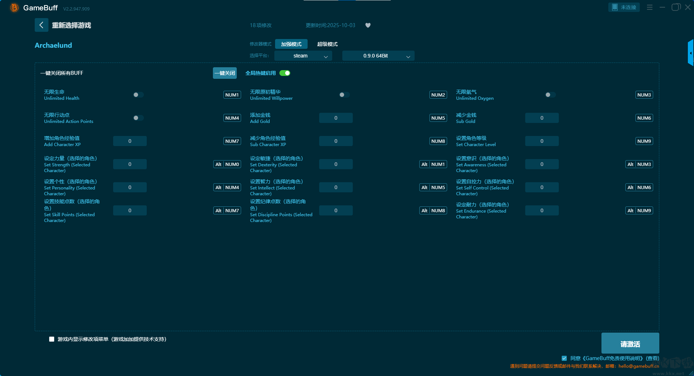Click the Alt NUM9 hotkey badge
The image size is (694, 376).
point(639,210)
